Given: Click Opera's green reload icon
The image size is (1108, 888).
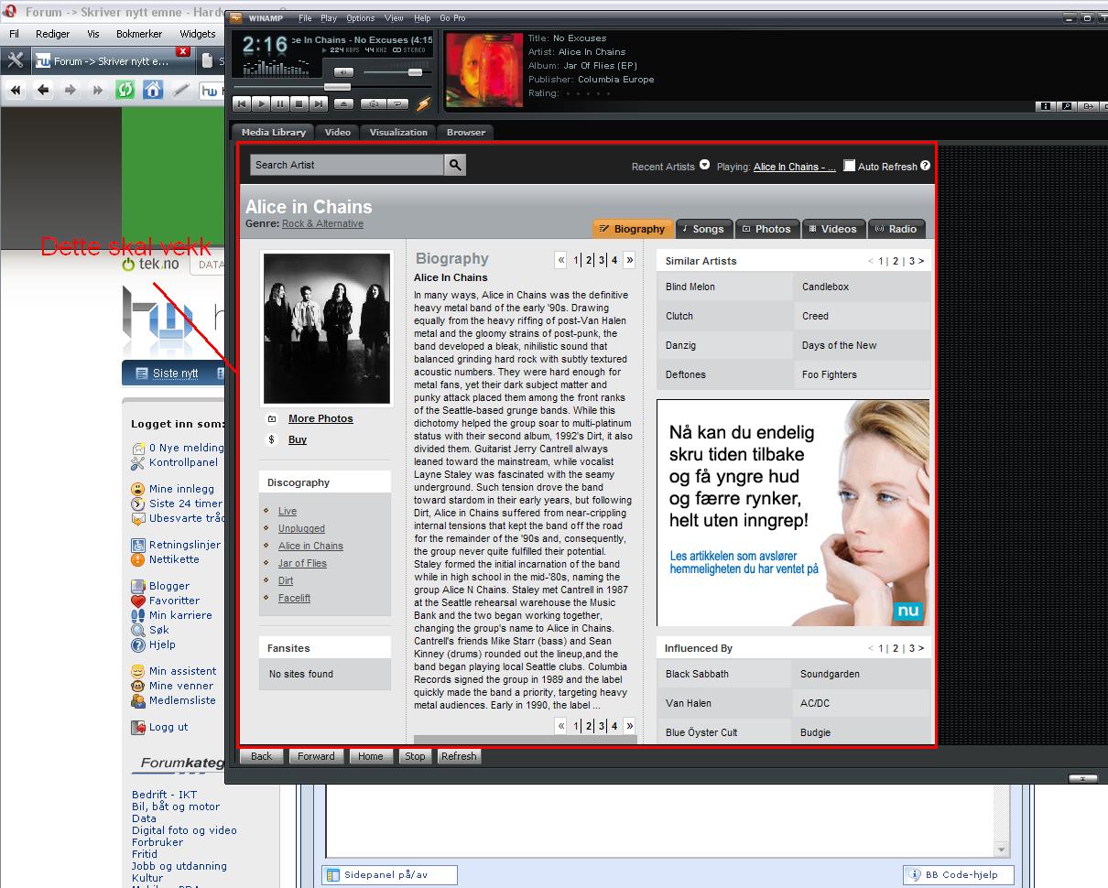Looking at the screenshot, I should click(125, 90).
